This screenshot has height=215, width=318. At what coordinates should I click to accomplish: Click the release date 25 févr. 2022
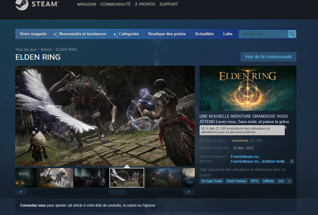243,148
